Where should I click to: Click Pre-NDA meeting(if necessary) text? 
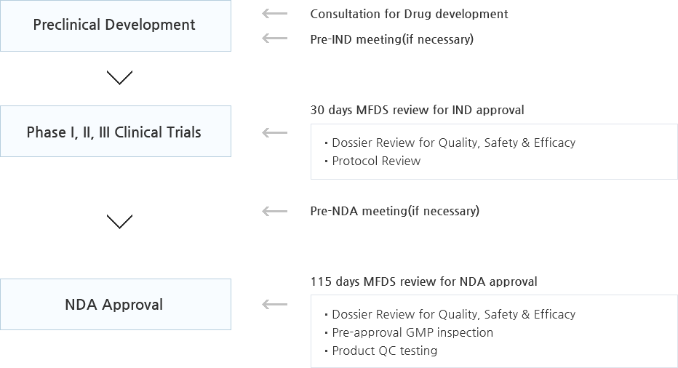pyautogui.click(x=395, y=211)
